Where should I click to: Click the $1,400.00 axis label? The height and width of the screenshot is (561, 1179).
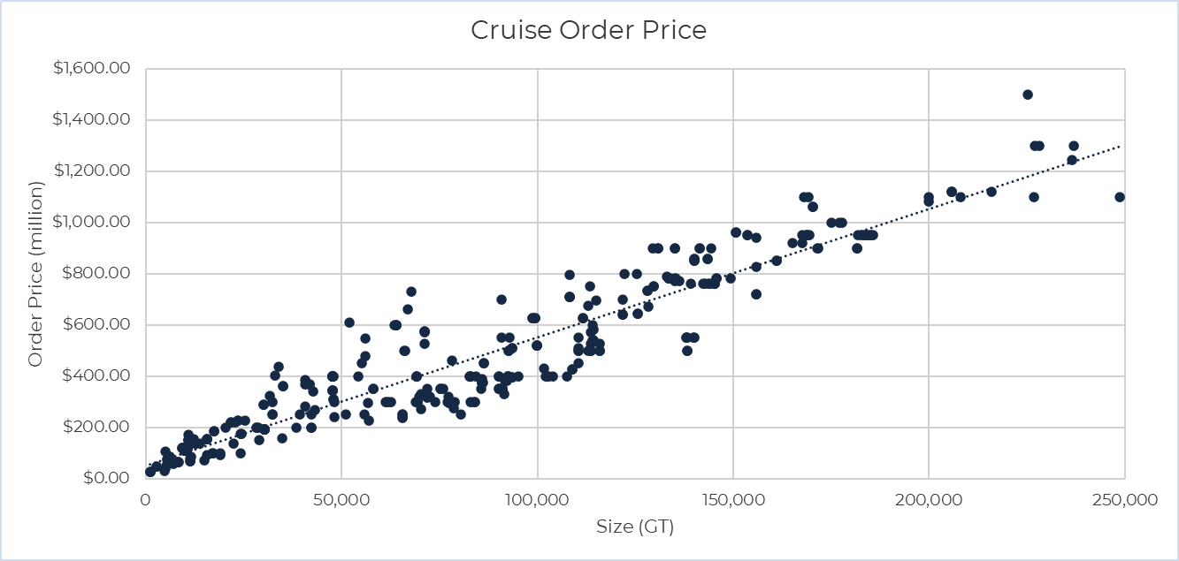(x=95, y=120)
